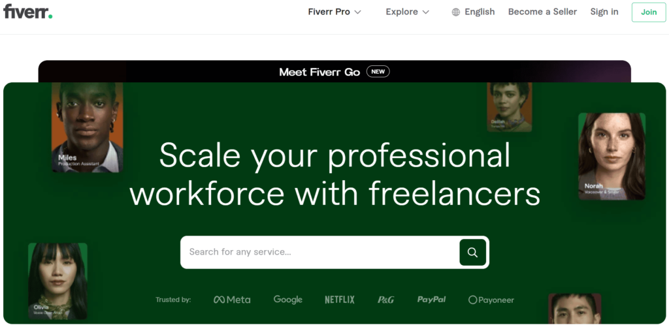The width and height of the screenshot is (669, 327).
Task: Click the Netflix logo
Action: (340, 300)
